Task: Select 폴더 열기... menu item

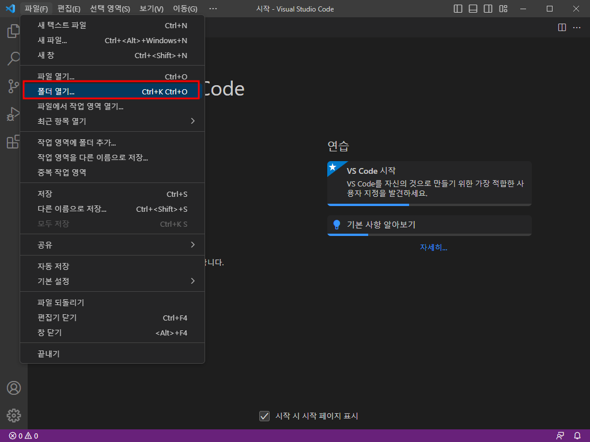Action: tap(112, 92)
